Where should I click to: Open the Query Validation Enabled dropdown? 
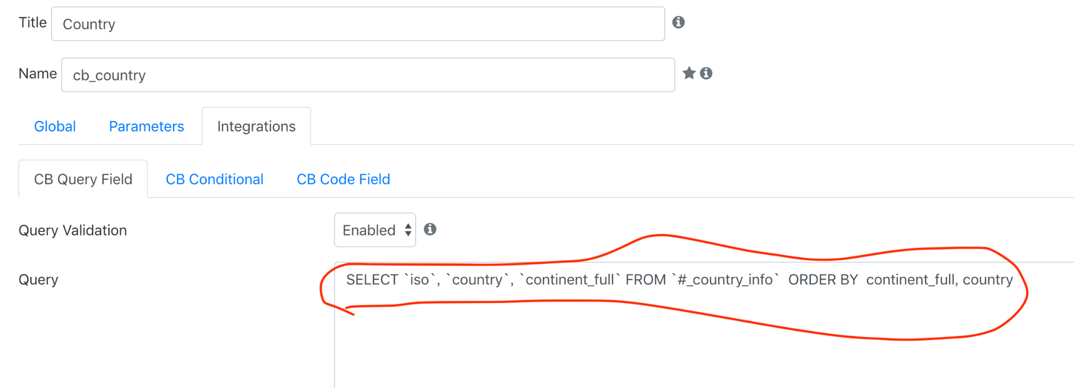375,230
